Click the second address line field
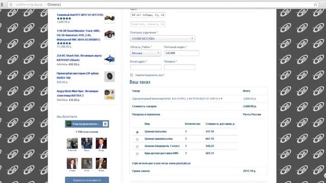Image resolution: width=326 pixels, height=183 pixels. [x=148, y=24]
